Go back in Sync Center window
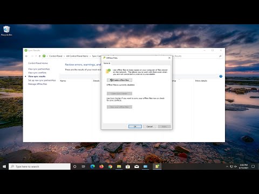The height and width of the screenshot is (194, 259). tap(26, 56)
